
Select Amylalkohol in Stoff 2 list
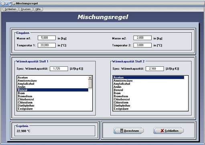[148, 84]
